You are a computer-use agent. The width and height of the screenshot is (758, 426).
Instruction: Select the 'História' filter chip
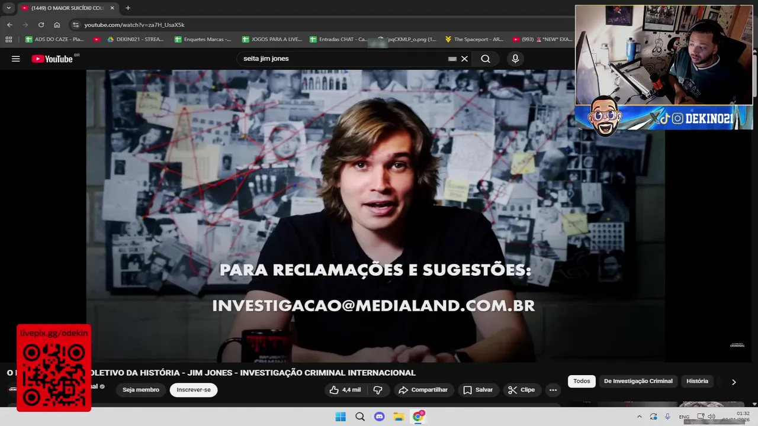pyautogui.click(x=697, y=381)
